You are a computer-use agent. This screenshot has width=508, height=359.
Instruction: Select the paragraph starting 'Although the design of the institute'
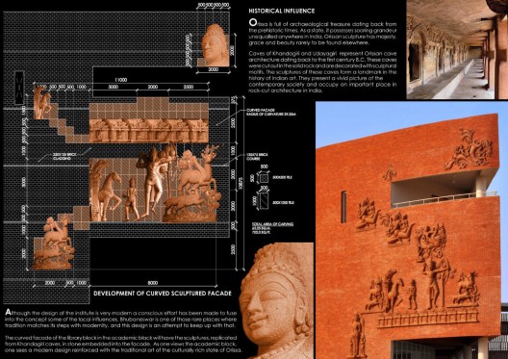click(121, 320)
